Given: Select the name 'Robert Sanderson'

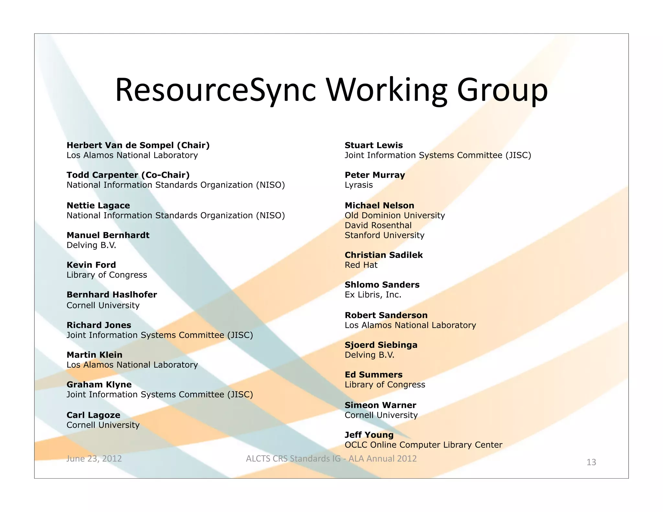Looking at the screenshot, I should (386, 315).
